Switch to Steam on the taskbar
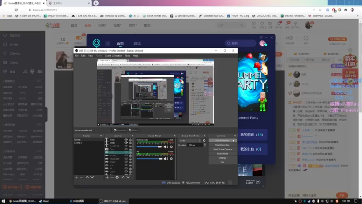This screenshot has width=362, height=204. pyautogui.click(x=44, y=201)
